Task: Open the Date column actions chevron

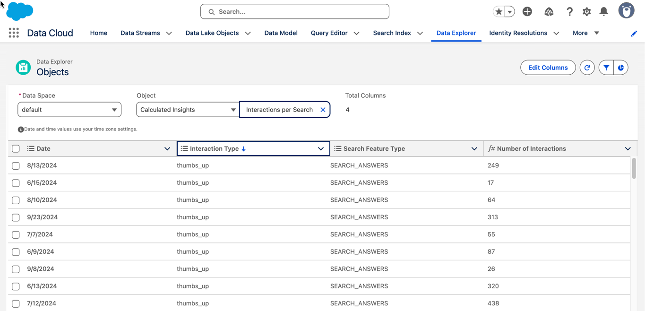Action: click(x=167, y=149)
